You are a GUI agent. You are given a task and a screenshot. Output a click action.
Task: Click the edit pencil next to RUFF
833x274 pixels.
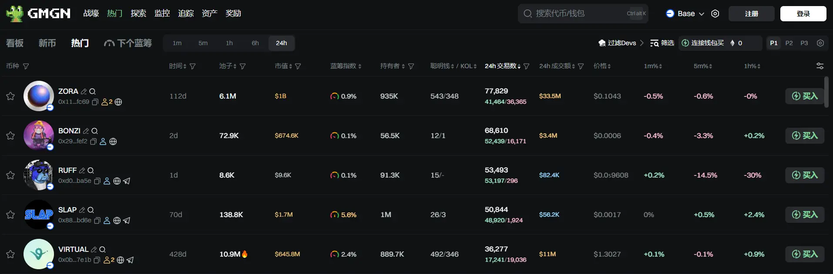coord(82,171)
